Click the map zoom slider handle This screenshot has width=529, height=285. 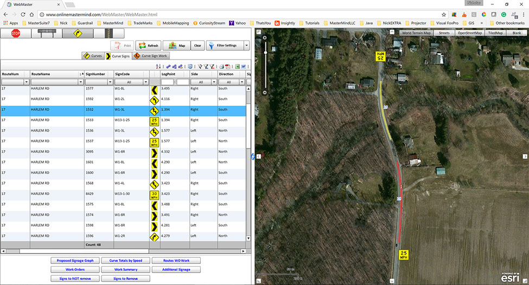(265, 53)
